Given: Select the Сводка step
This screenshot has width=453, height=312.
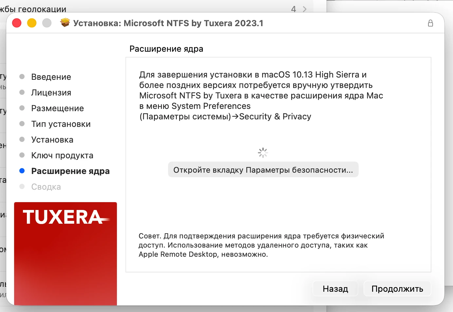Looking at the screenshot, I should 46,187.
